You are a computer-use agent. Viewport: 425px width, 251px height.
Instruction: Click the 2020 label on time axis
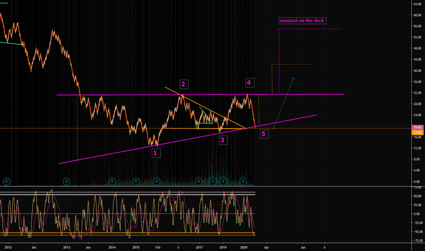tap(244, 247)
